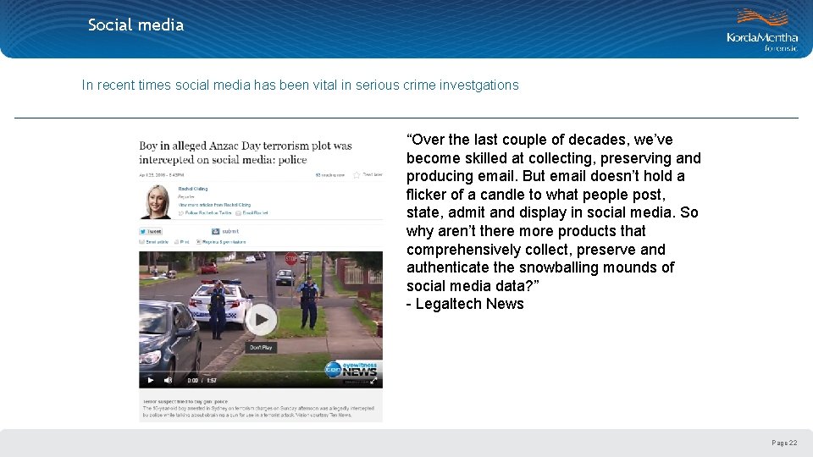Click the large play button on the video
The image size is (813, 457).
pos(261,320)
